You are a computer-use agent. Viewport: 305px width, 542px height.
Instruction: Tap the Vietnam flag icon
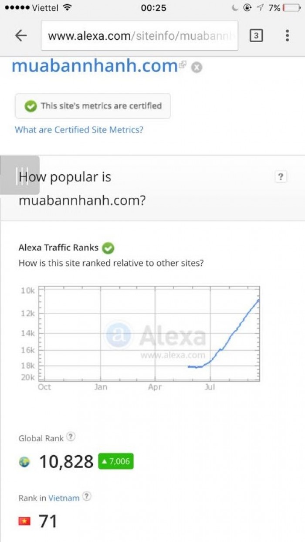(24, 521)
